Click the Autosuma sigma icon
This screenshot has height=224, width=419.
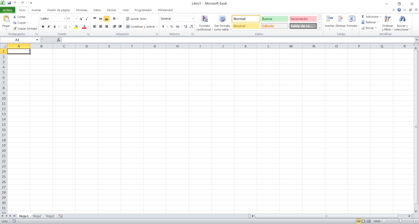(x=363, y=17)
